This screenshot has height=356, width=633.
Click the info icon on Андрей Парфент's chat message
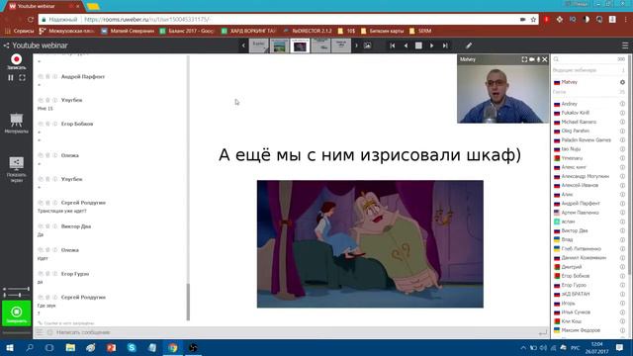click(x=55, y=77)
